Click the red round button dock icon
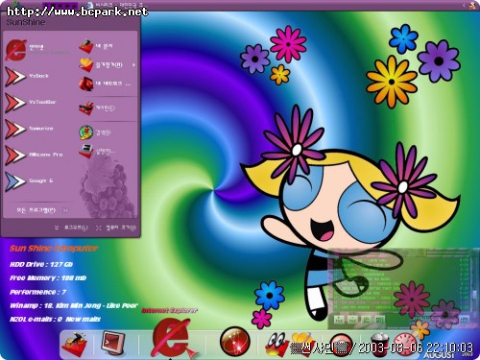Viewport: 480px width, 360px height. coord(341,345)
